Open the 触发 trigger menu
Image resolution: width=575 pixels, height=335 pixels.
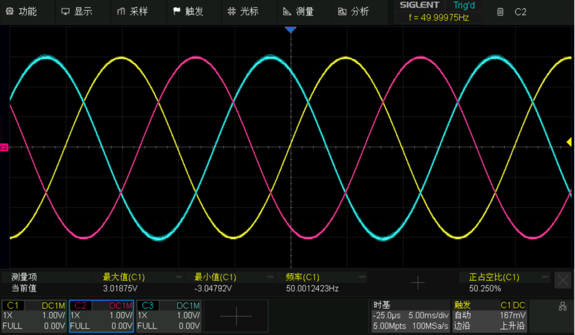pos(188,12)
